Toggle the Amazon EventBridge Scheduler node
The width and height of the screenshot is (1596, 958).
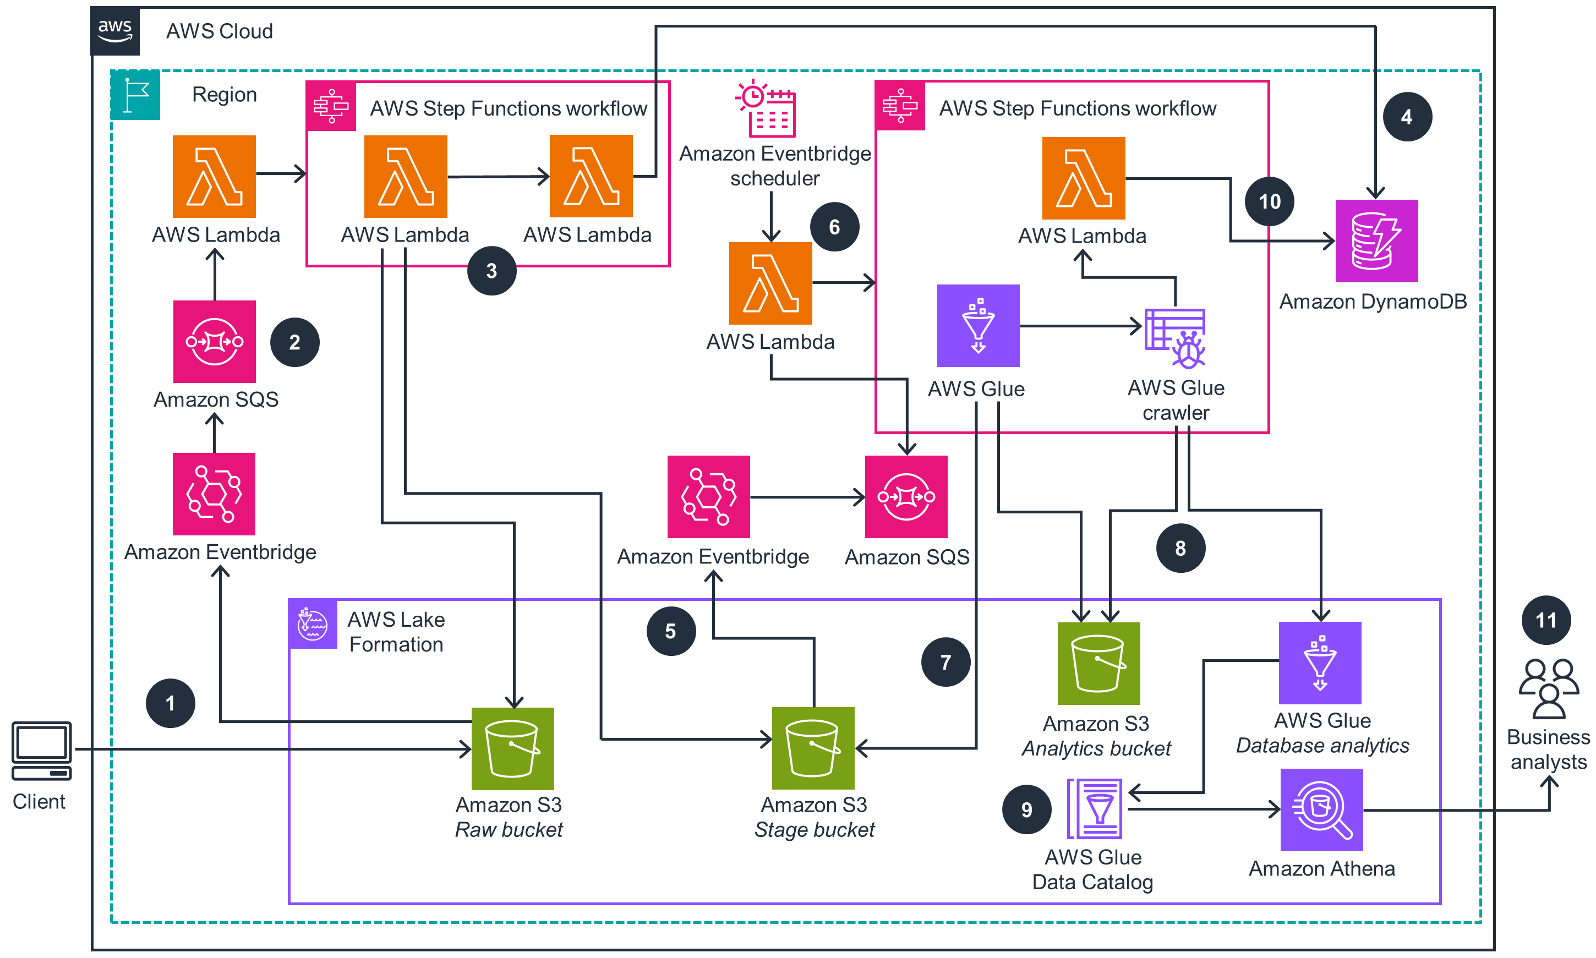coord(763,114)
